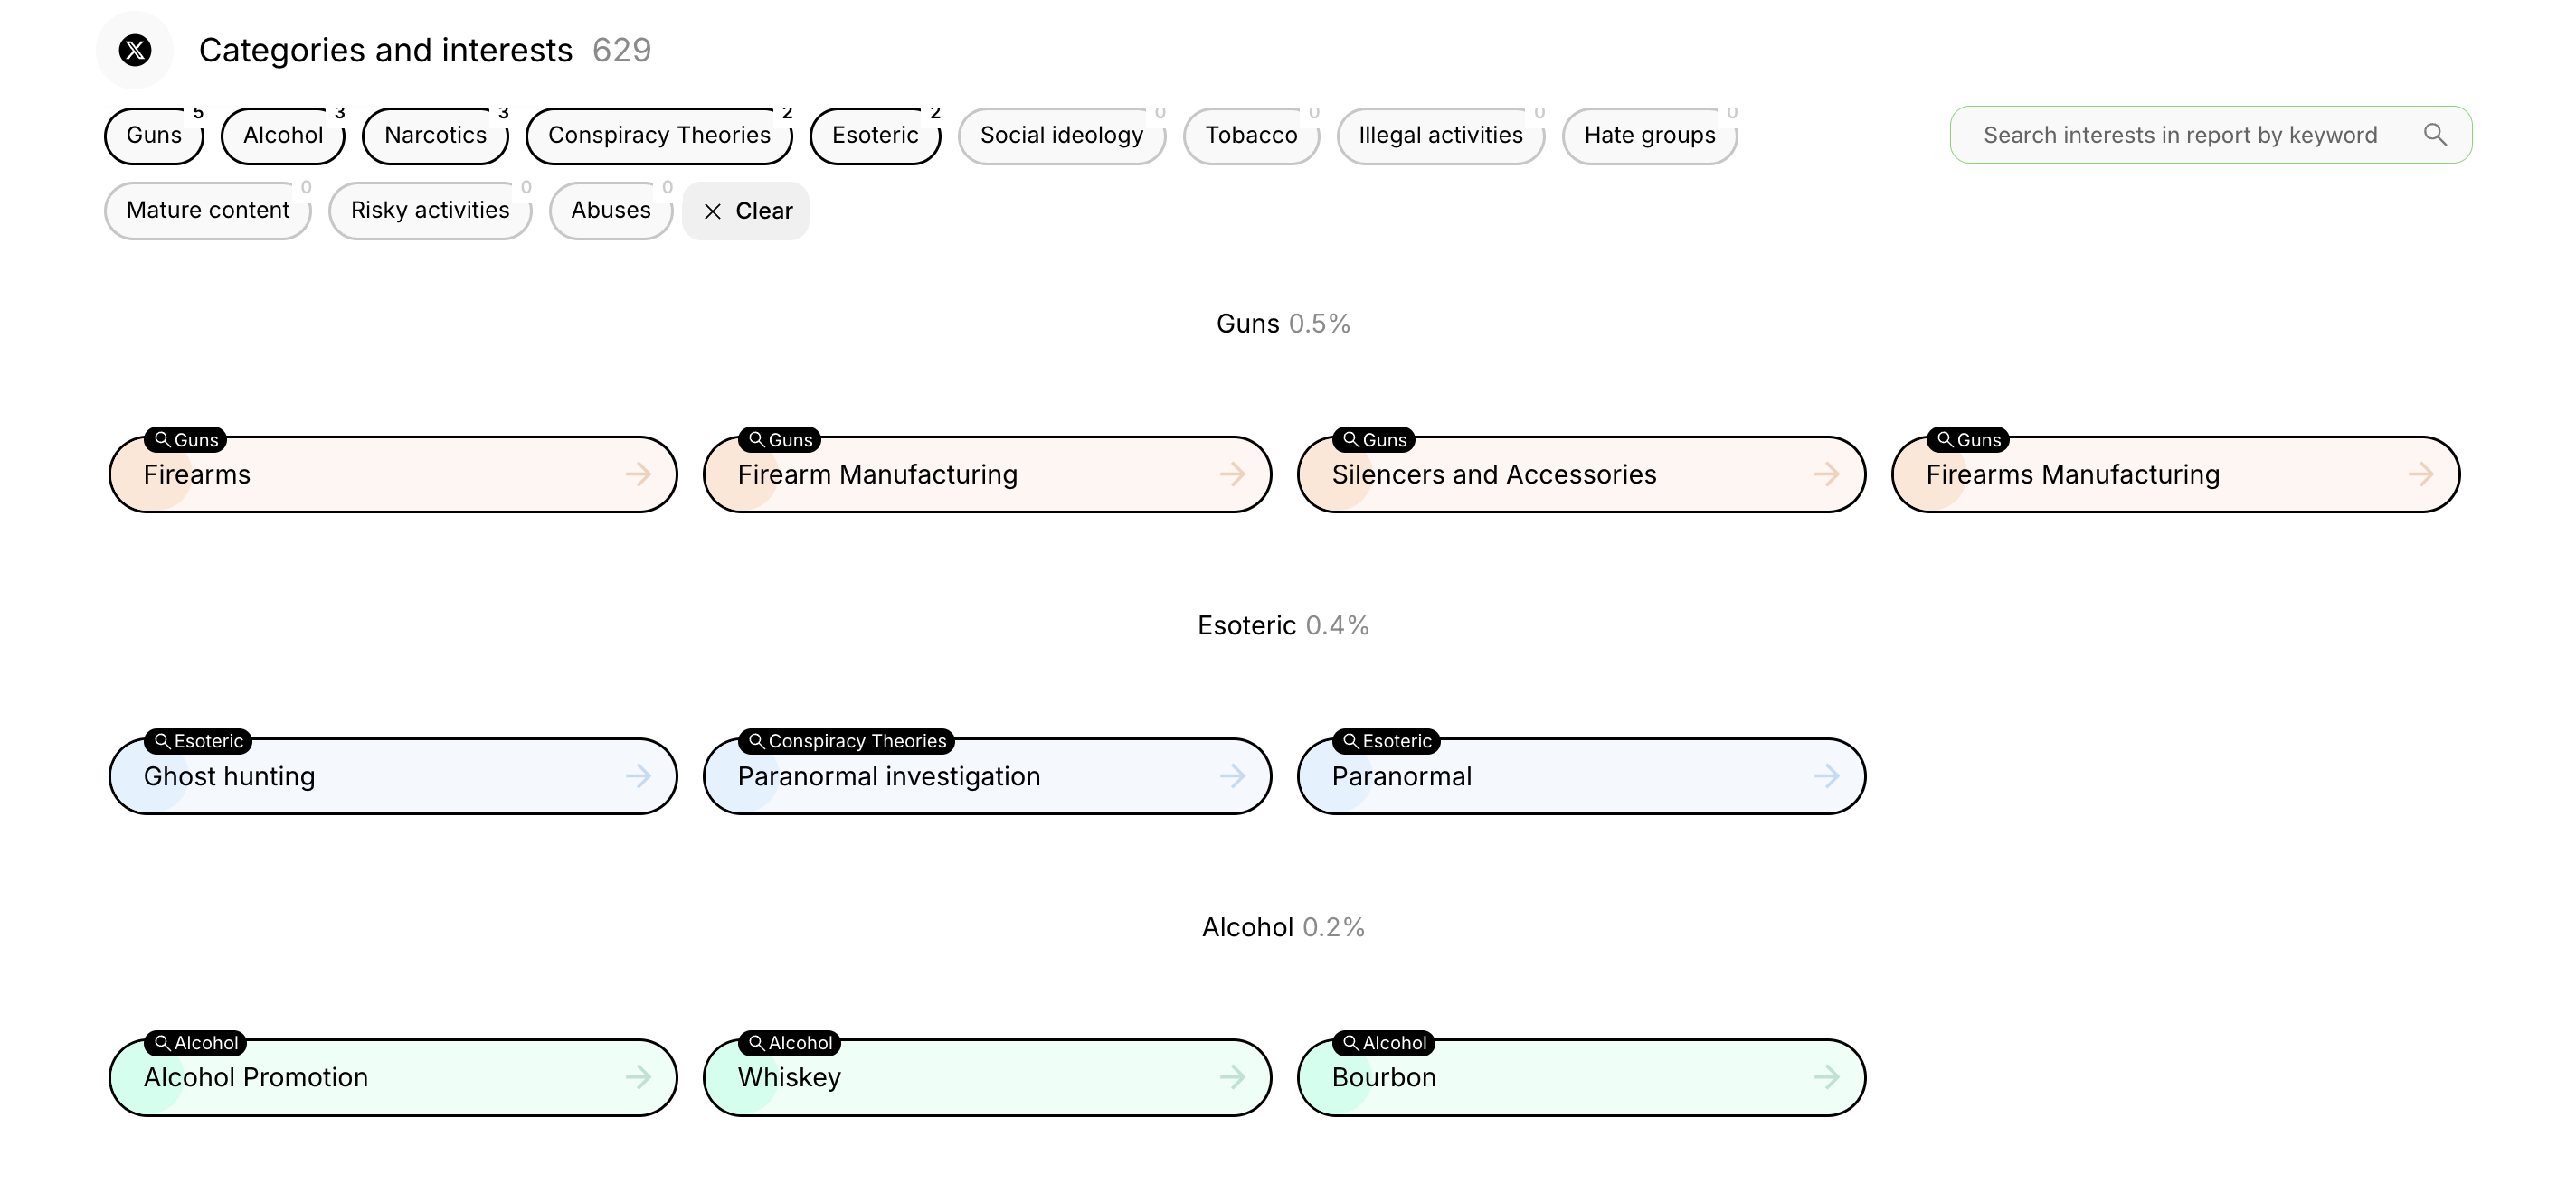Click the arrow on Firearms card
The image size is (2576, 1202).
point(638,474)
